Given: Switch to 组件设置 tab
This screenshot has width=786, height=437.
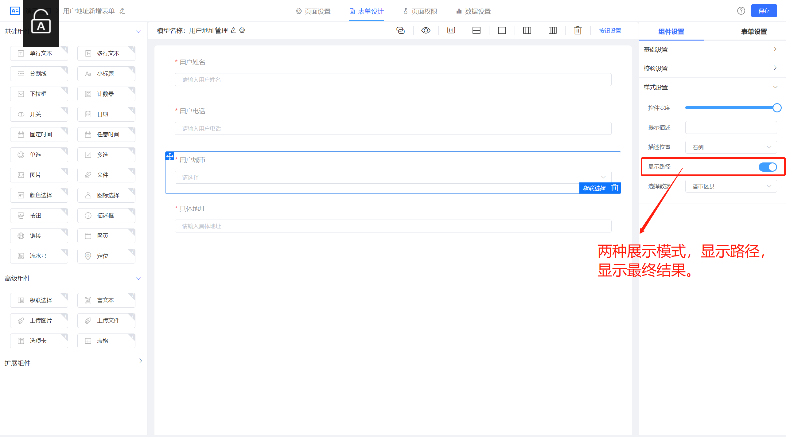Looking at the screenshot, I should [671, 31].
